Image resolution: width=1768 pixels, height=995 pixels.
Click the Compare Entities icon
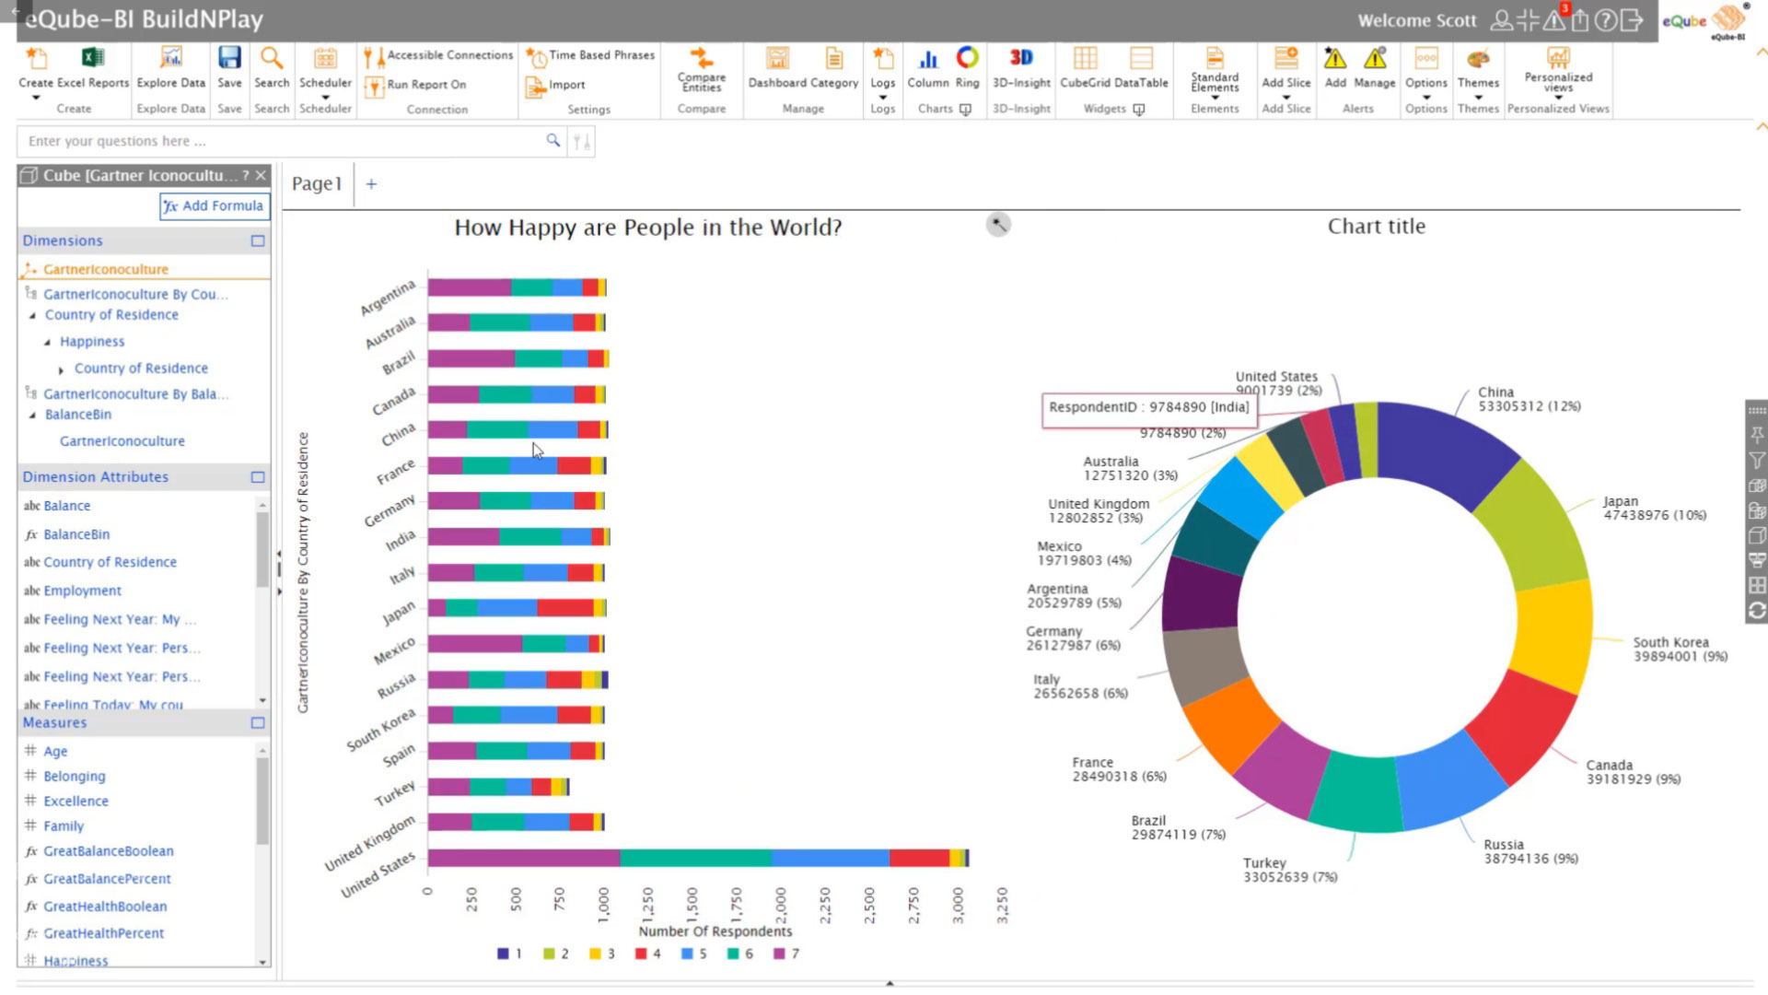pyautogui.click(x=702, y=59)
